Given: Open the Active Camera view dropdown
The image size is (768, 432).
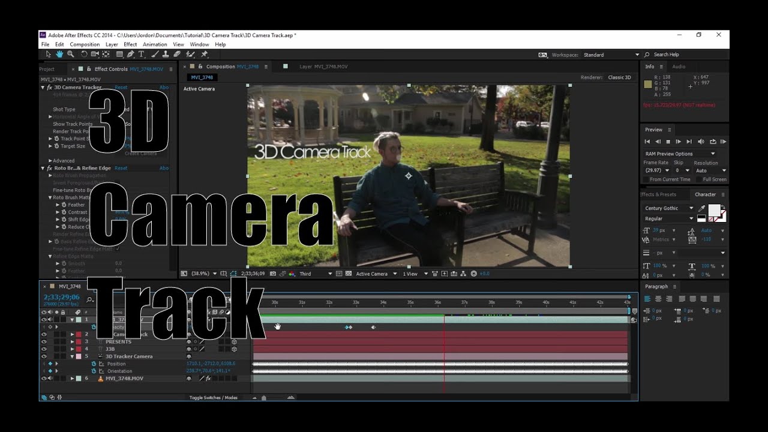Looking at the screenshot, I should click(376, 274).
